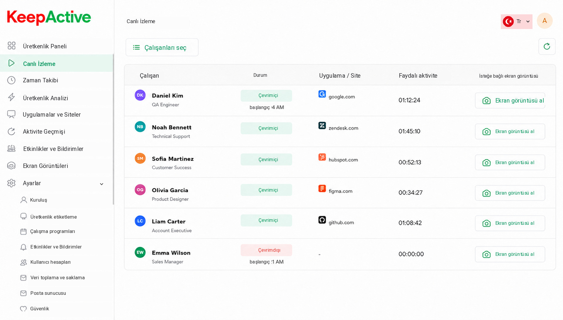Open Çalışma programları settings
The height and width of the screenshot is (320, 563).
48,231
